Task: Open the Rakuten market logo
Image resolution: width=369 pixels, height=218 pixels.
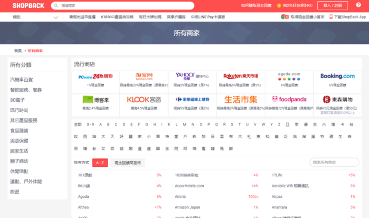Action: 241,76
